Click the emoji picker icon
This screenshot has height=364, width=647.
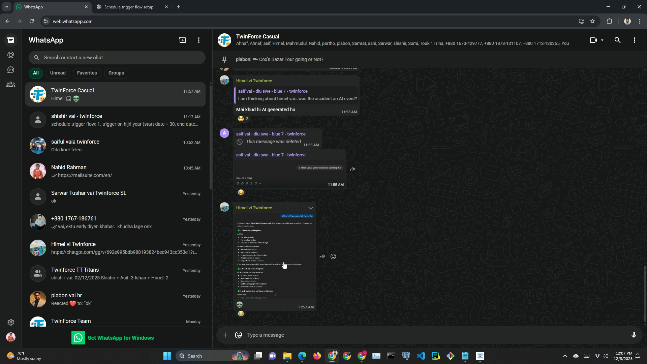(x=239, y=335)
